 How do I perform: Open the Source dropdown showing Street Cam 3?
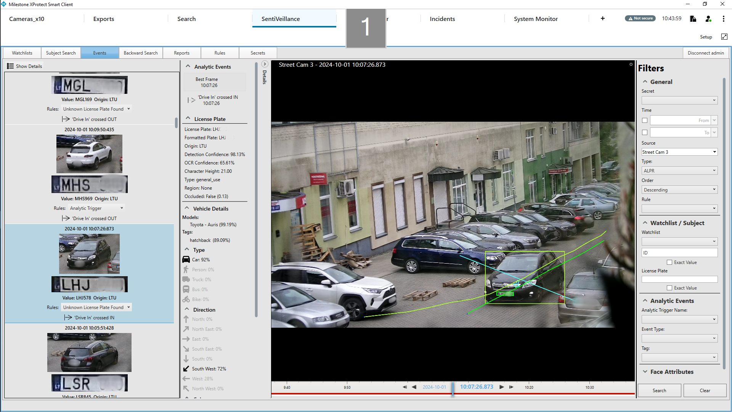[679, 152]
